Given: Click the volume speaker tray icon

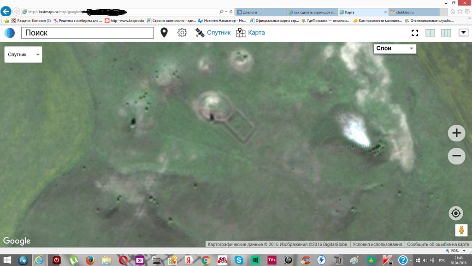Looking at the screenshot, I should click(425, 260).
